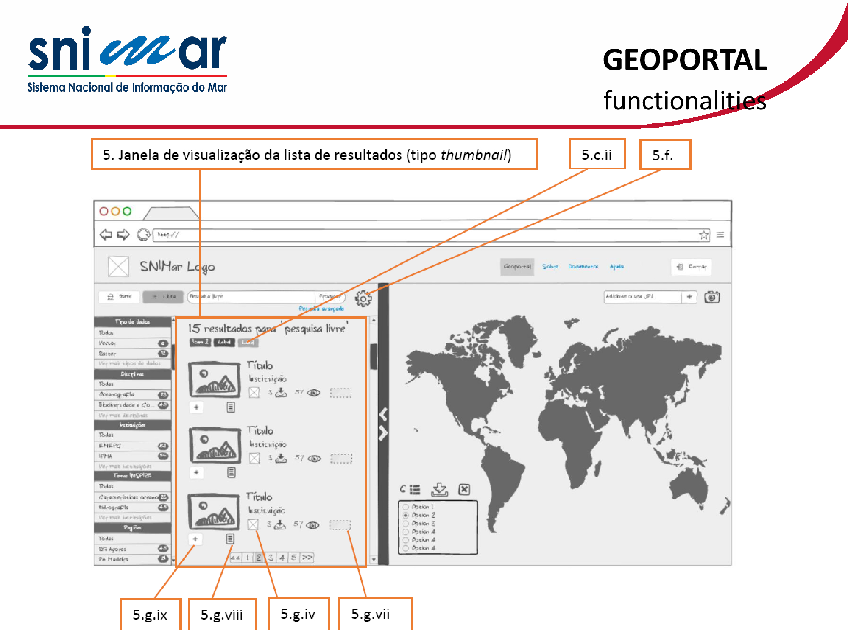Click the camera snapshot icon above map
Viewport: 848px width, 636px height.
click(712, 297)
